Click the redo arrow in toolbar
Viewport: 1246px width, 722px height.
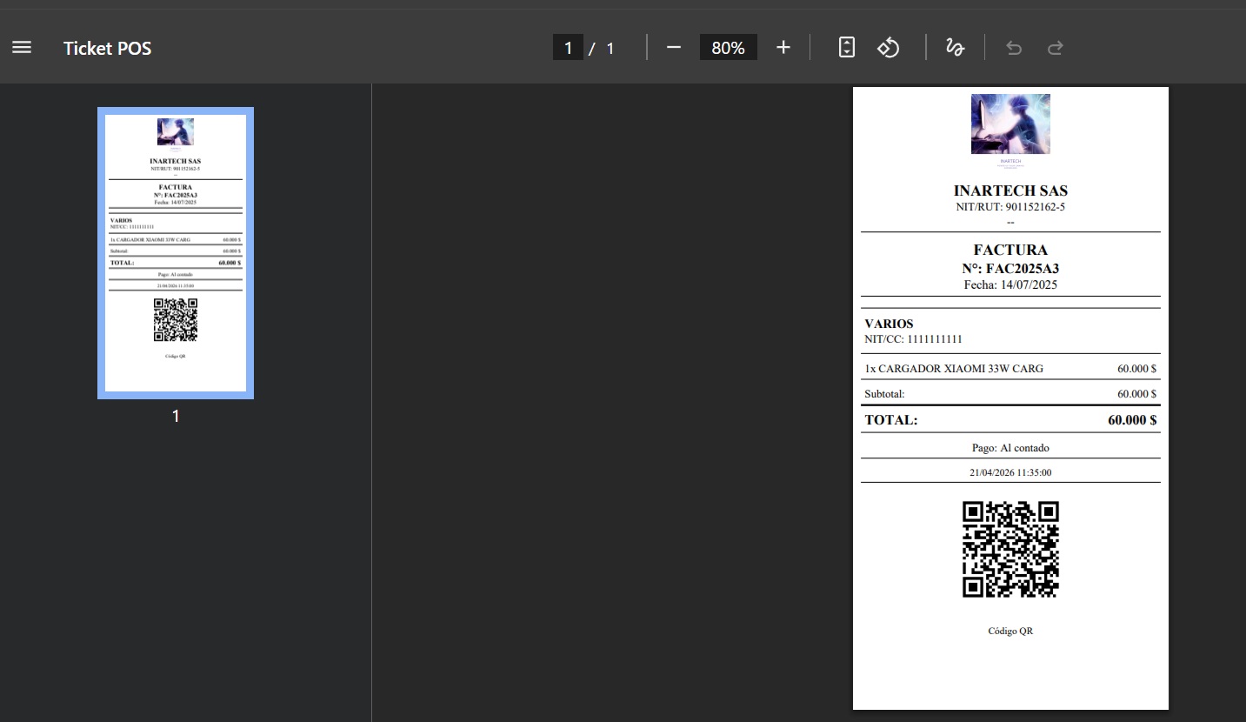pyautogui.click(x=1056, y=48)
